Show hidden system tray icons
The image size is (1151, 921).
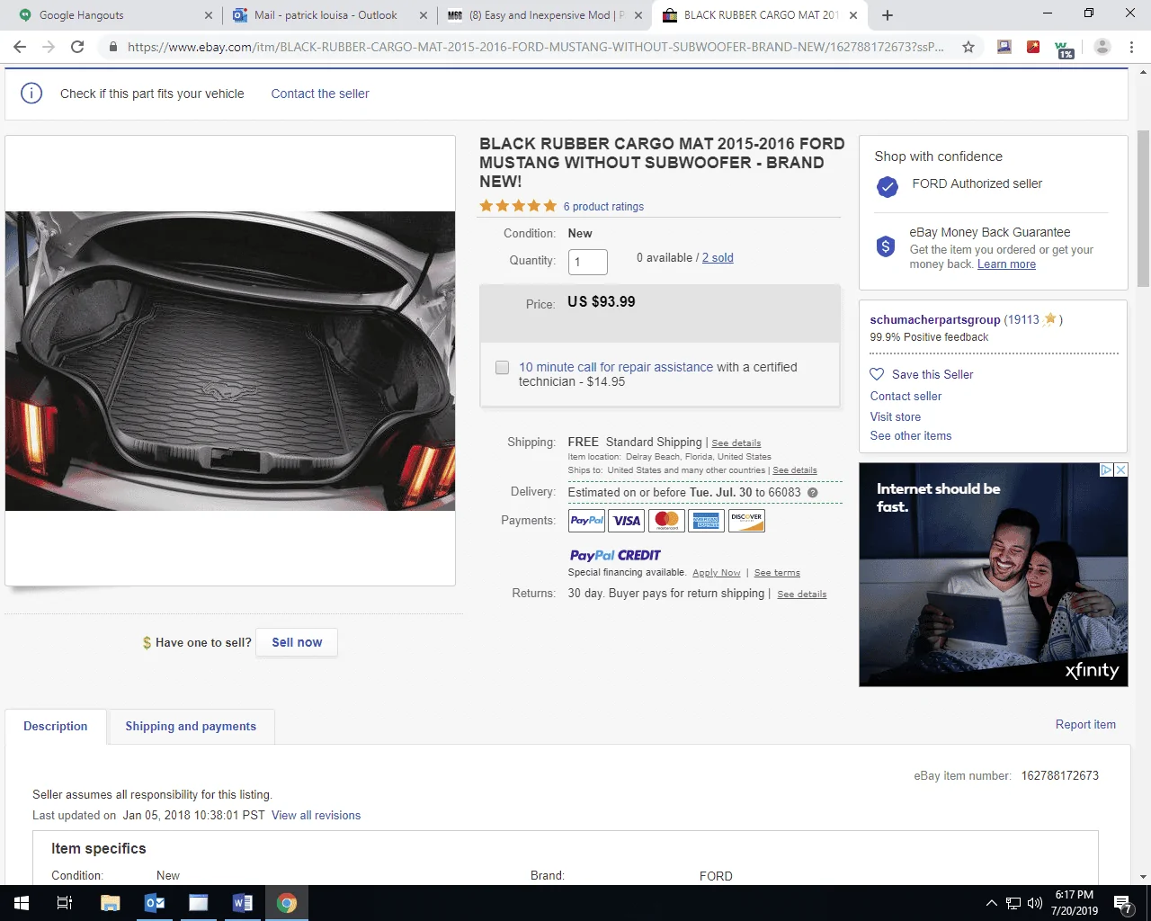(991, 903)
